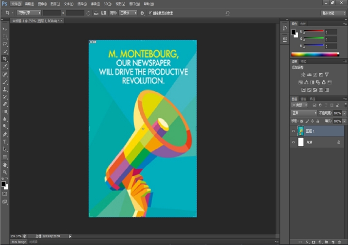348x245 pixels.
Task: Open the layer blend mode dropdown 正常
Action: tap(304, 113)
